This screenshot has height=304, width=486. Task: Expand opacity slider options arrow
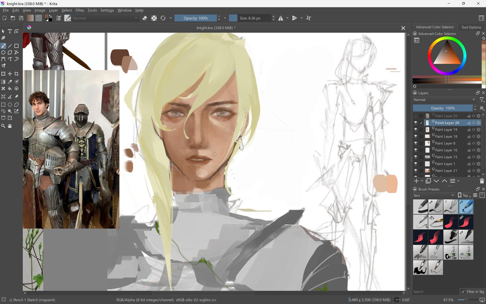click(225, 18)
